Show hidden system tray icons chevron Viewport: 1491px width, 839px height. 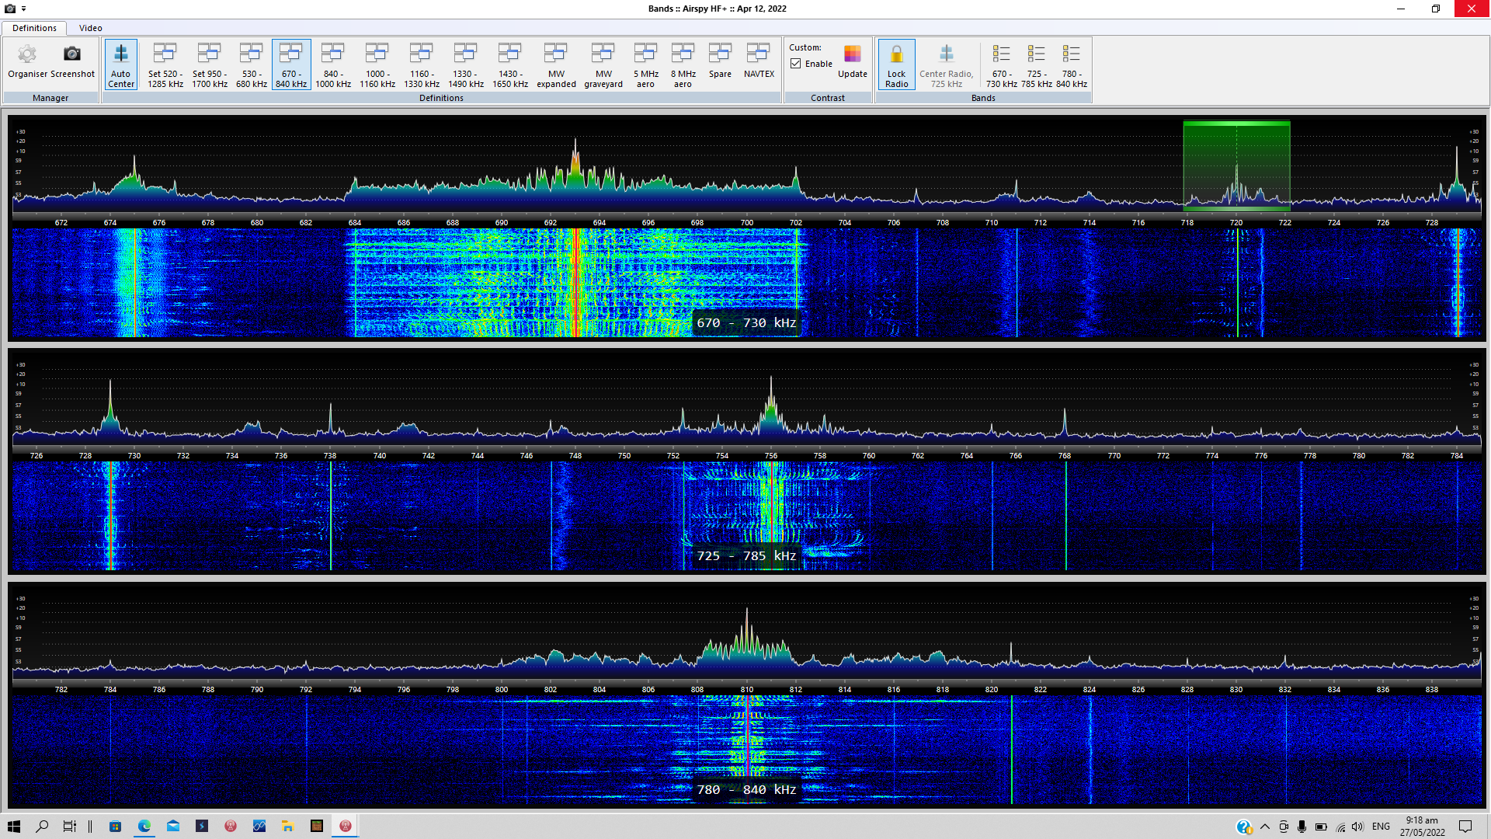click(1264, 827)
